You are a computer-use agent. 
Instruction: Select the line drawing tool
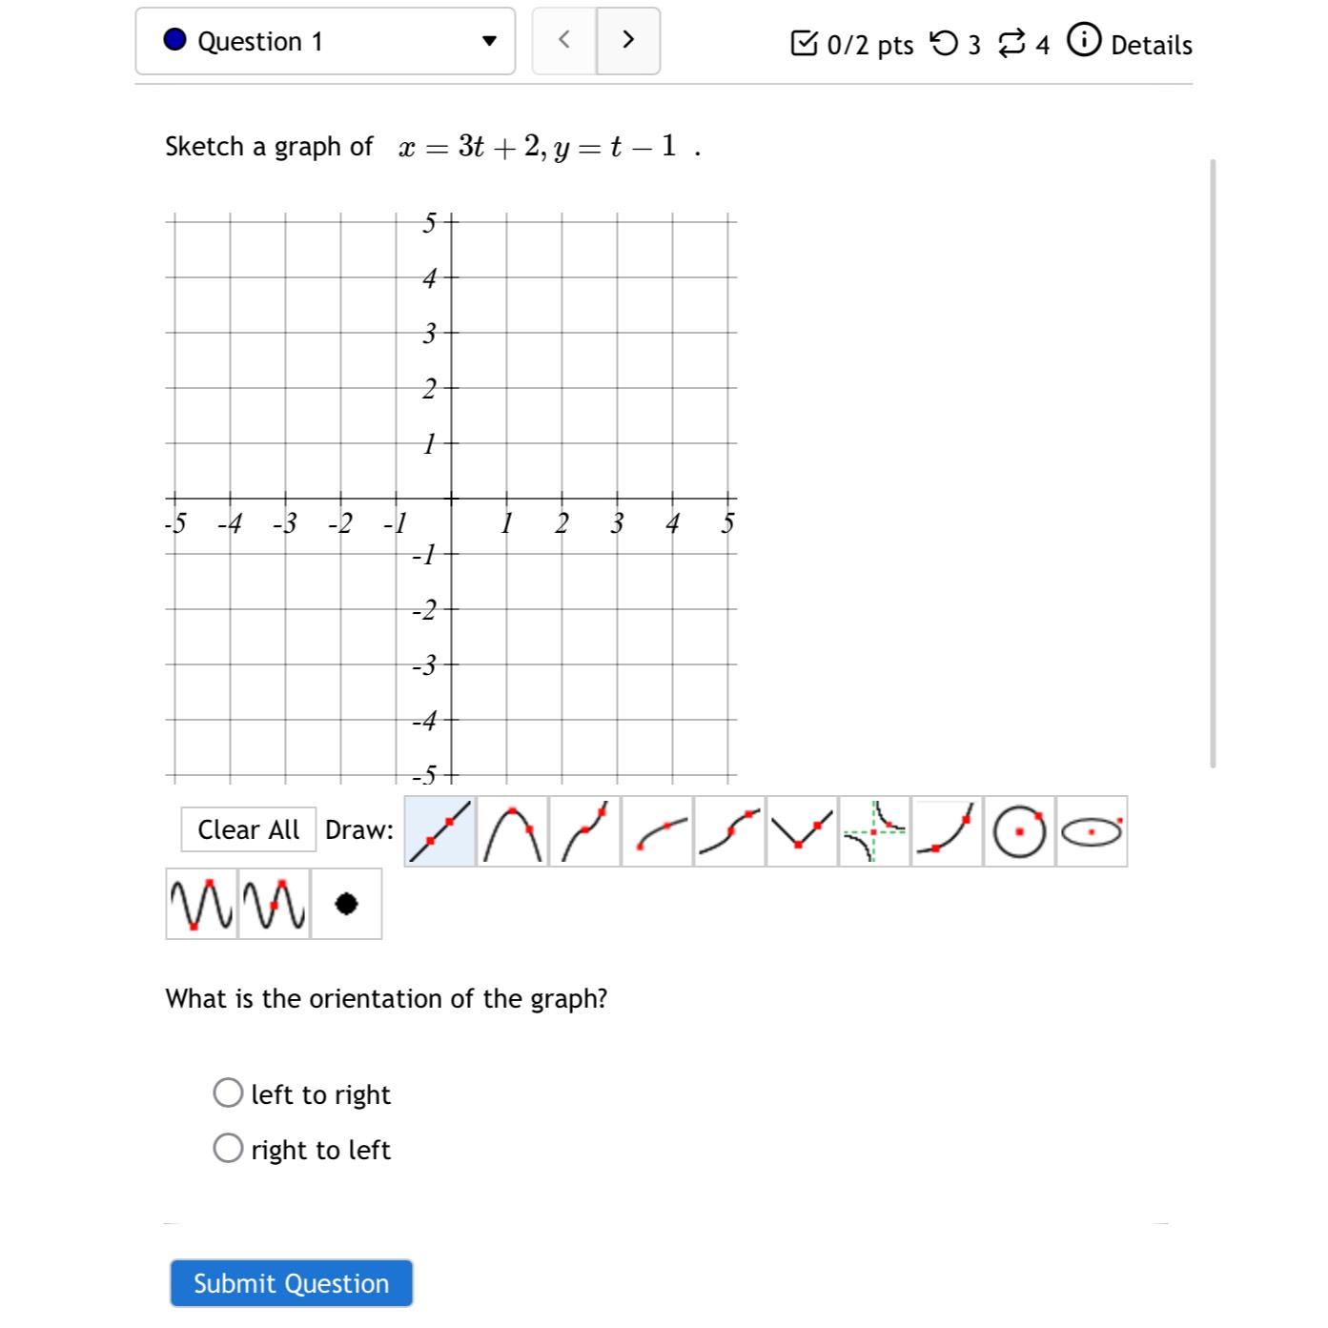tap(441, 829)
